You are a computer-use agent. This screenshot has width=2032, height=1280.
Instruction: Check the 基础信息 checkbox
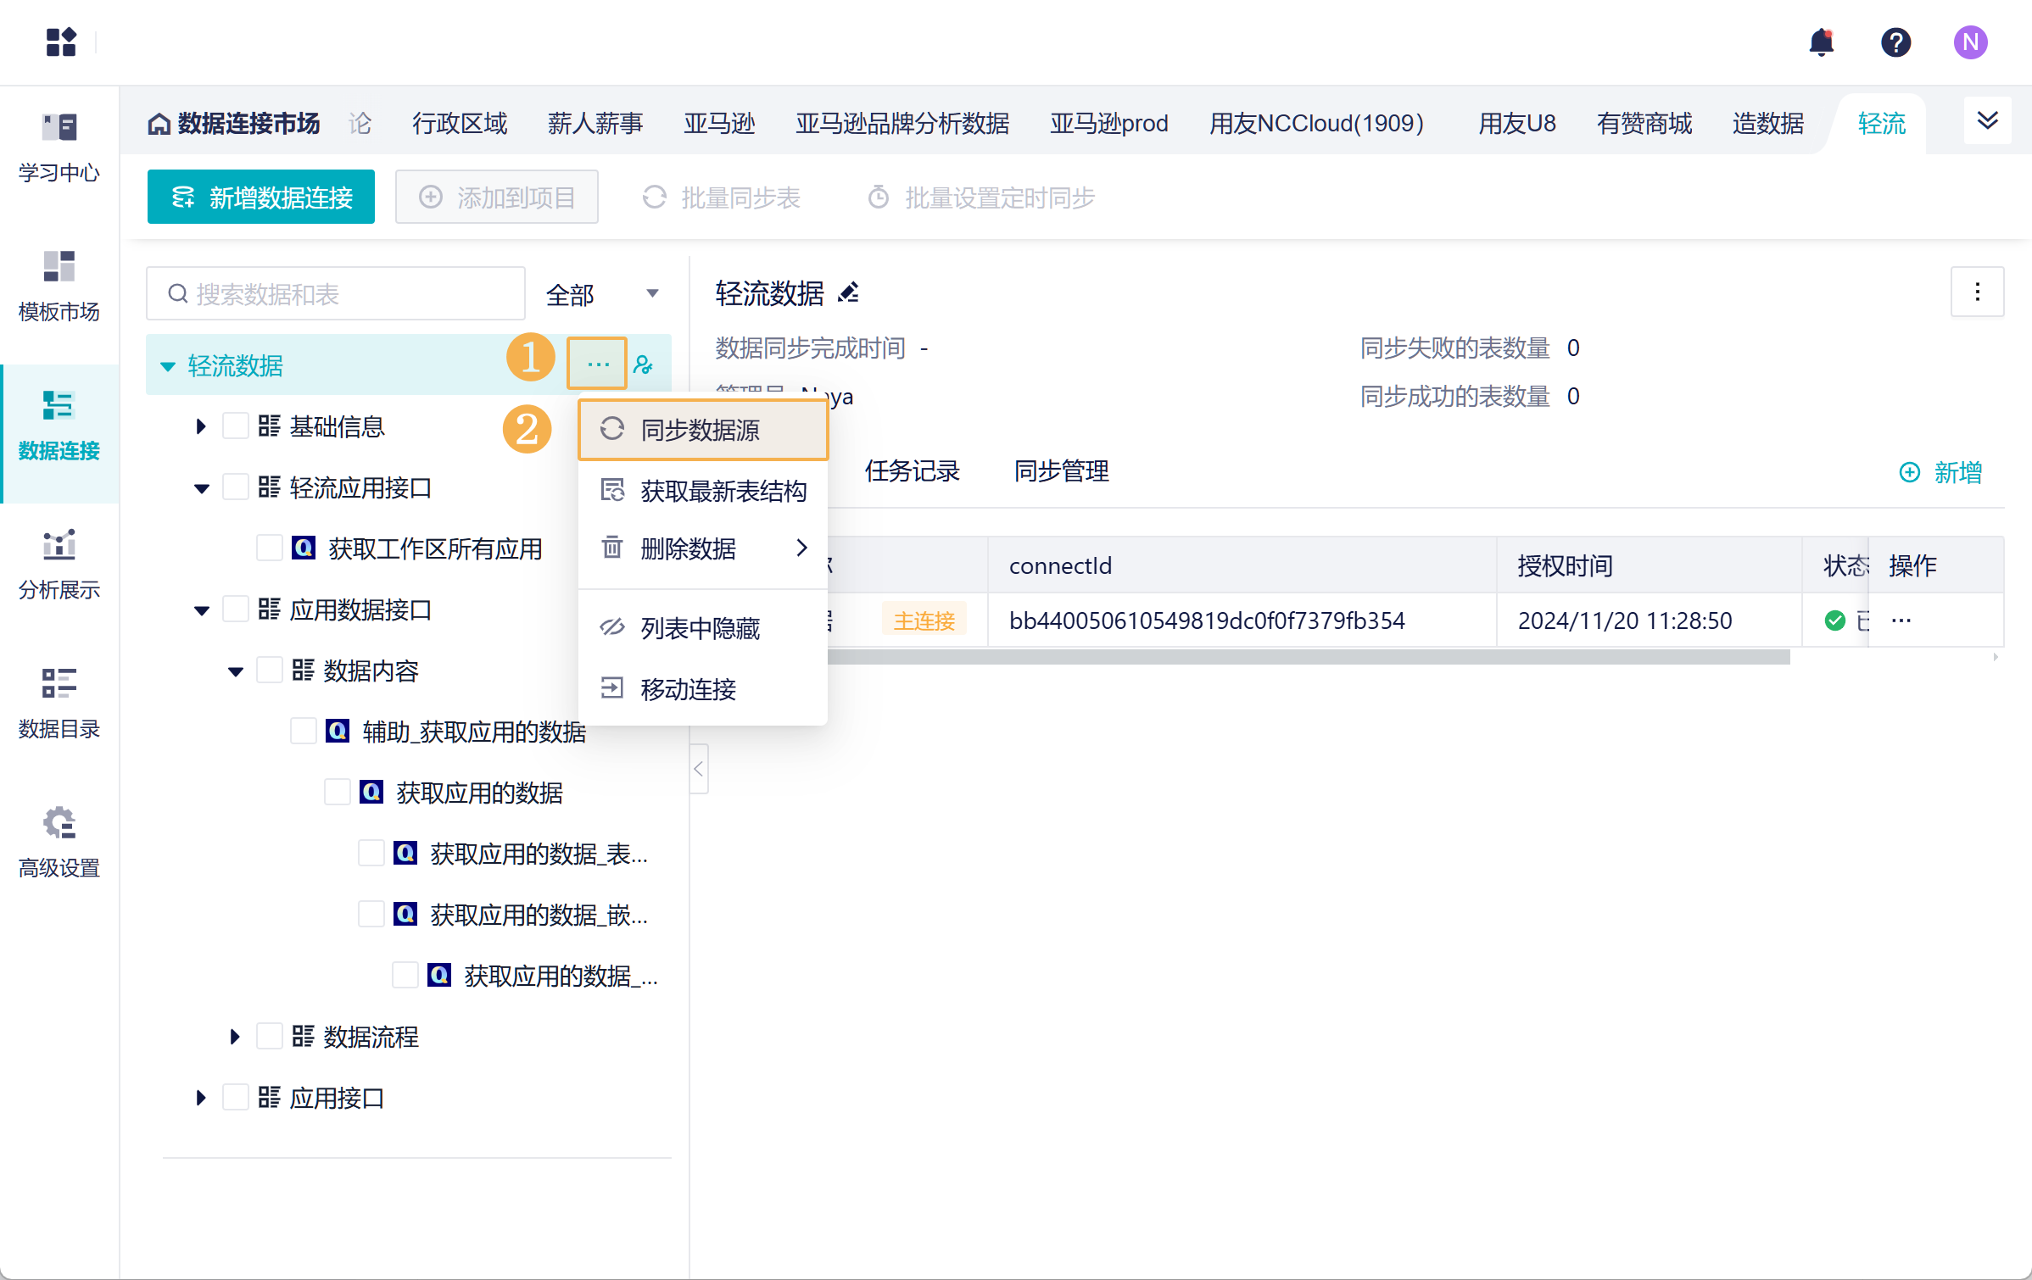(235, 426)
